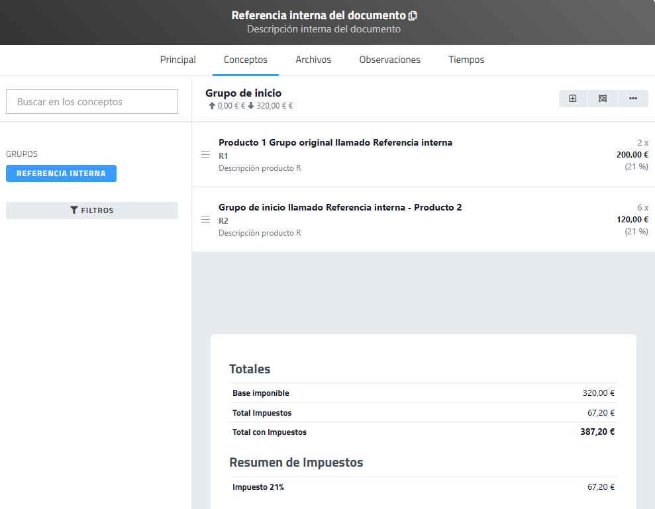Image resolution: width=655 pixels, height=509 pixels.
Task: Open the Archivos tab
Action: click(313, 60)
